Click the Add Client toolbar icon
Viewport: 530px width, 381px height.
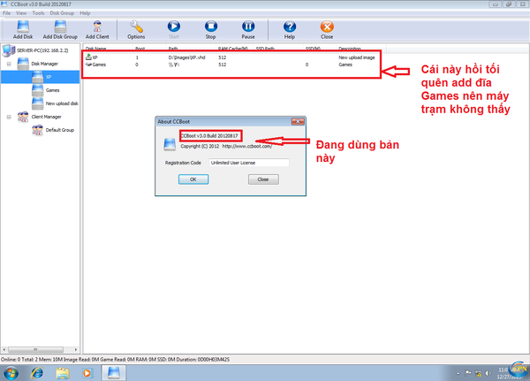(x=97, y=30)
